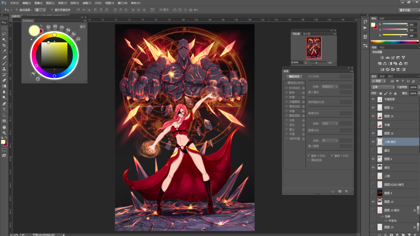This screenshot has height=236, width=420.
Task: Select the Crop tool
Action: click(x=4, y=46)
